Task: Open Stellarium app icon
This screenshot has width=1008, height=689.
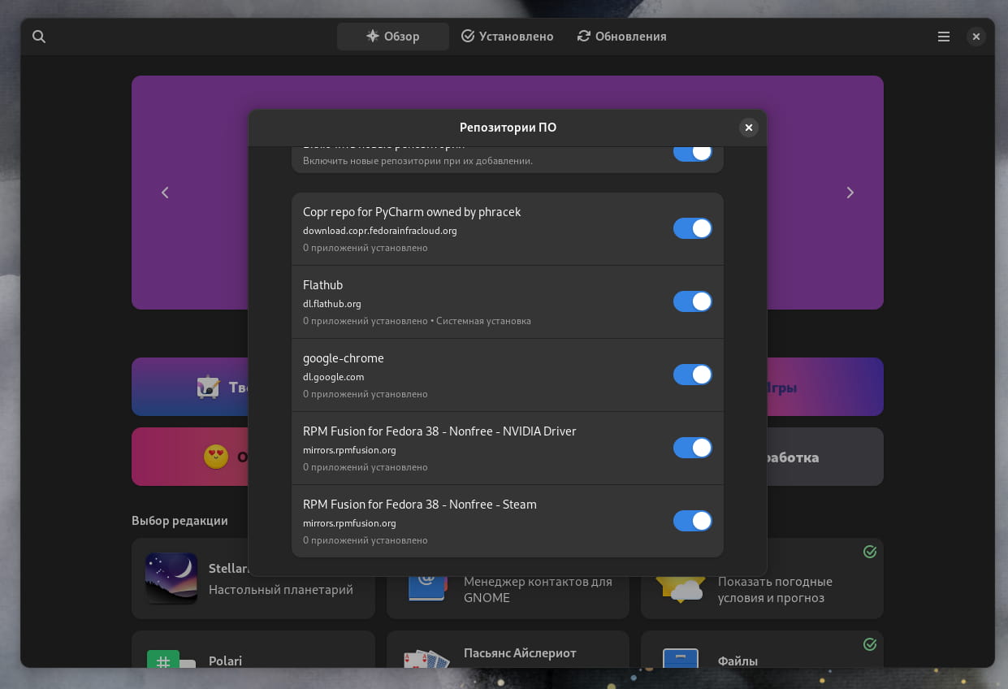Action: (171, 578)
